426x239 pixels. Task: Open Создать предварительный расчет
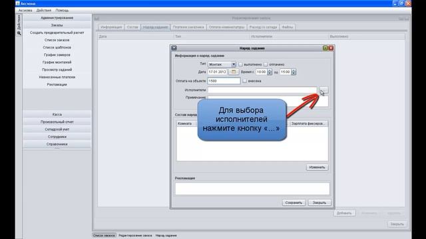[x=57, y=33]
